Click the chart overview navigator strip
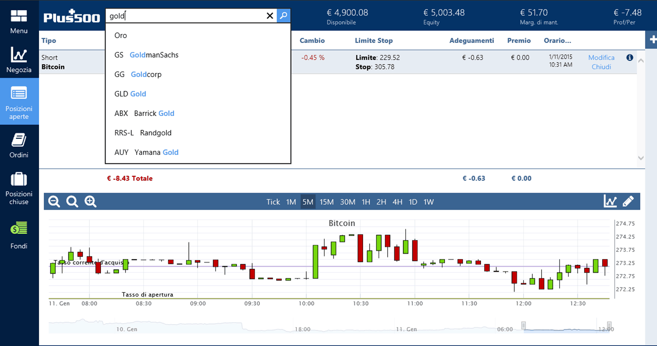The image size is (657, 346). tap(329, 326)
